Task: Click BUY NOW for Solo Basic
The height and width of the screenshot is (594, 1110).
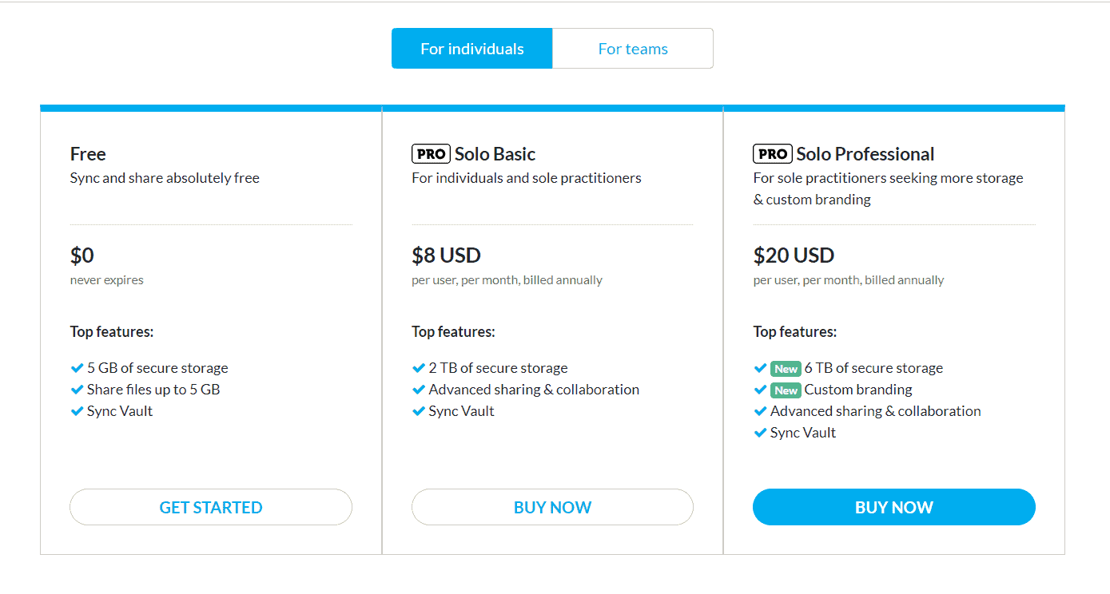Action: click(x=552, y=507)
